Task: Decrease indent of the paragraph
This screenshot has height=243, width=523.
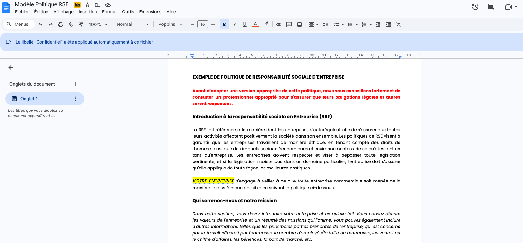Action: 378,25
